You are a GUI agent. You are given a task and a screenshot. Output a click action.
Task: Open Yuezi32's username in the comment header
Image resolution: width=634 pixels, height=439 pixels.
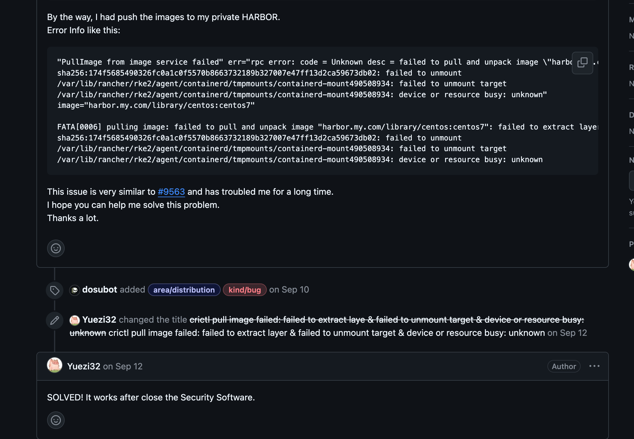pos(83,366)
